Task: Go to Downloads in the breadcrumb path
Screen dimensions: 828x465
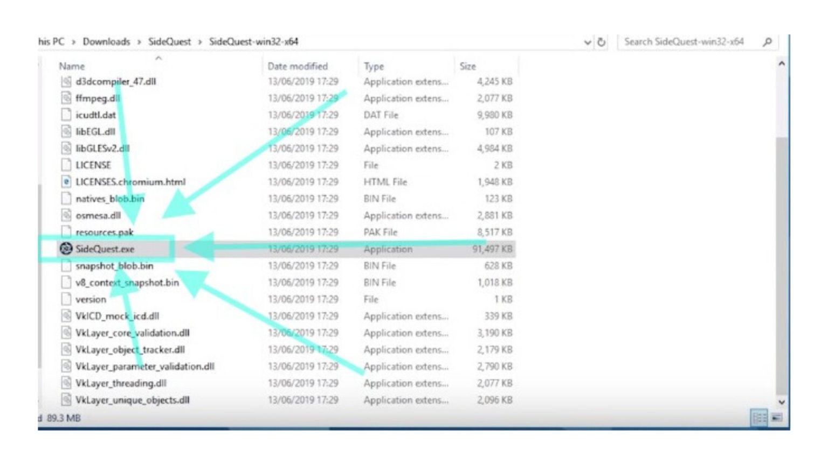Action: 106,42
